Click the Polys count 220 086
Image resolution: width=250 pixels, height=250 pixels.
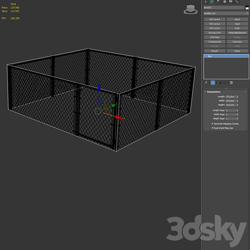(x=15, y=8)
